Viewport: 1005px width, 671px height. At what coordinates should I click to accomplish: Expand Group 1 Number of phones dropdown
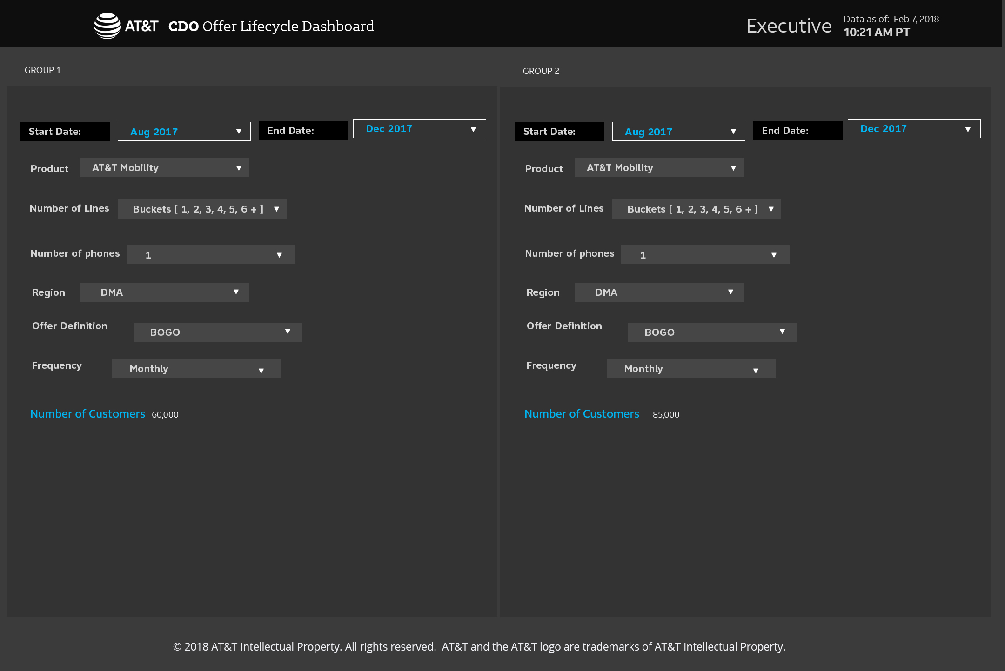click(211, 254)
